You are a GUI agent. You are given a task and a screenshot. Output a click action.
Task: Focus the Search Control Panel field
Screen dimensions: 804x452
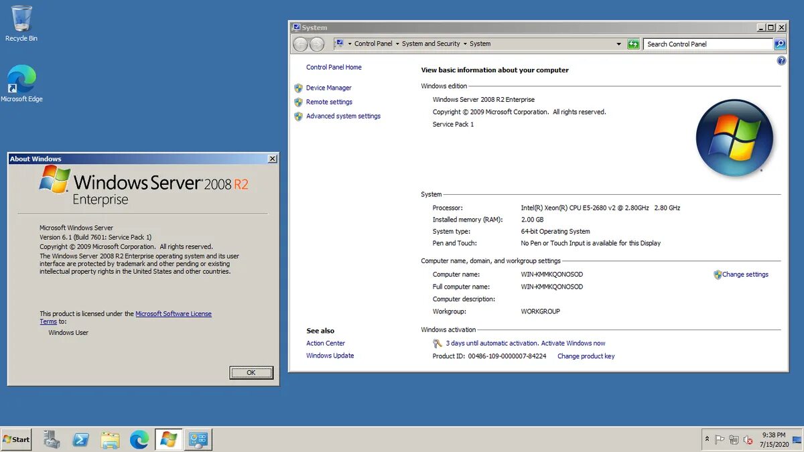[x=709, y=44]
